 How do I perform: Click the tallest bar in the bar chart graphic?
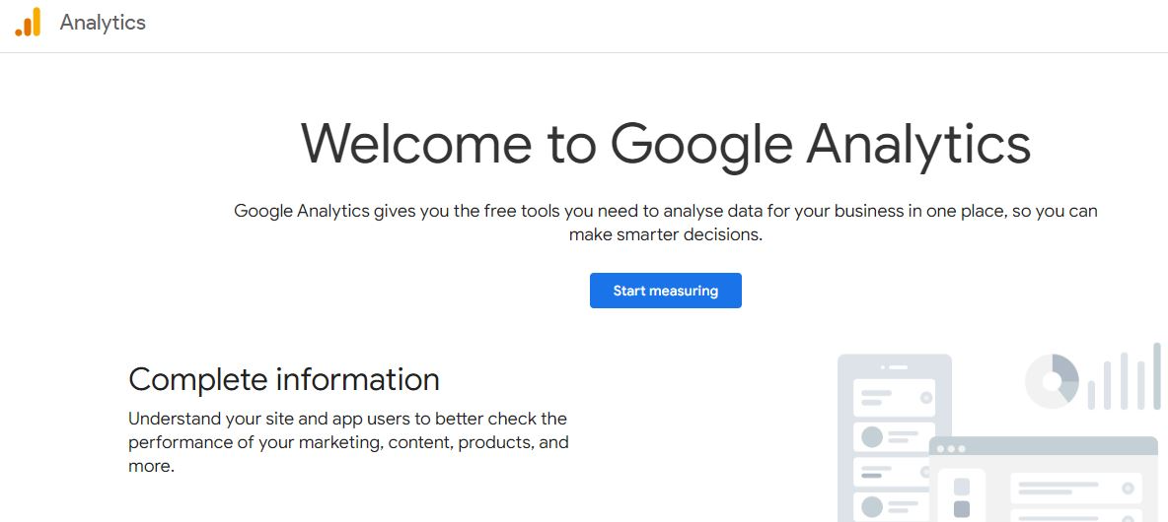coord(1157,375)
